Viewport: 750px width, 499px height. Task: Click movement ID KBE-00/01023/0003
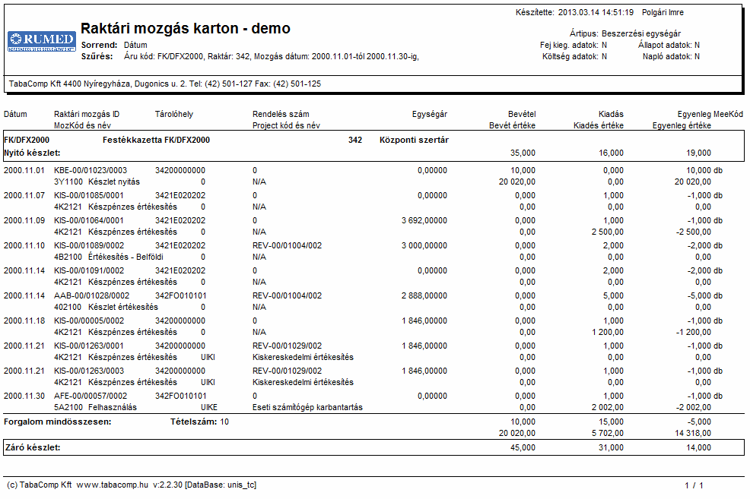91,170
